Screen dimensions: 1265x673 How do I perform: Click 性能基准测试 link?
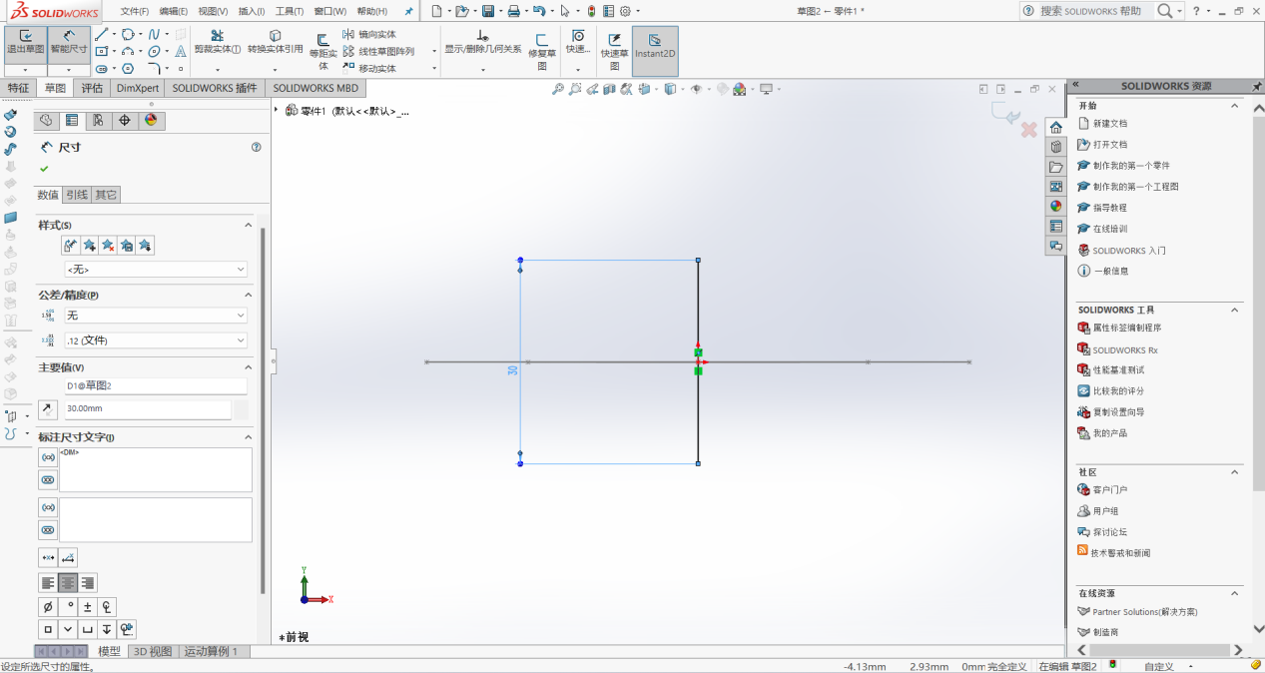(x=1118, y=370)
